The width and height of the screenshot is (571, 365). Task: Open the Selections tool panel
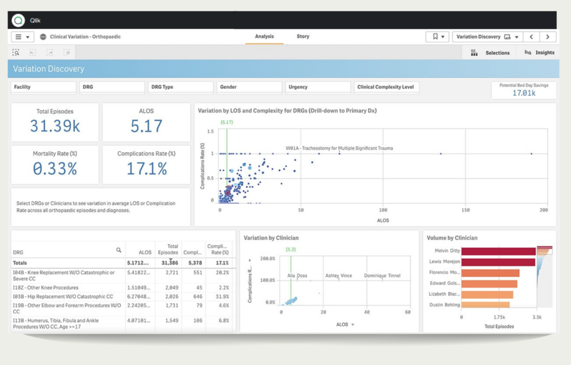pyautogui.click(x=490, y=53)
